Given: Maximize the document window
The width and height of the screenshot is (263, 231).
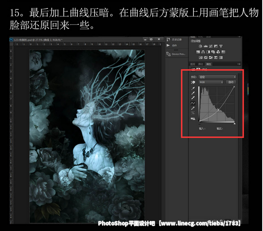Looking at the screenshot, I should pyautogui.click(x=151, y=39).
